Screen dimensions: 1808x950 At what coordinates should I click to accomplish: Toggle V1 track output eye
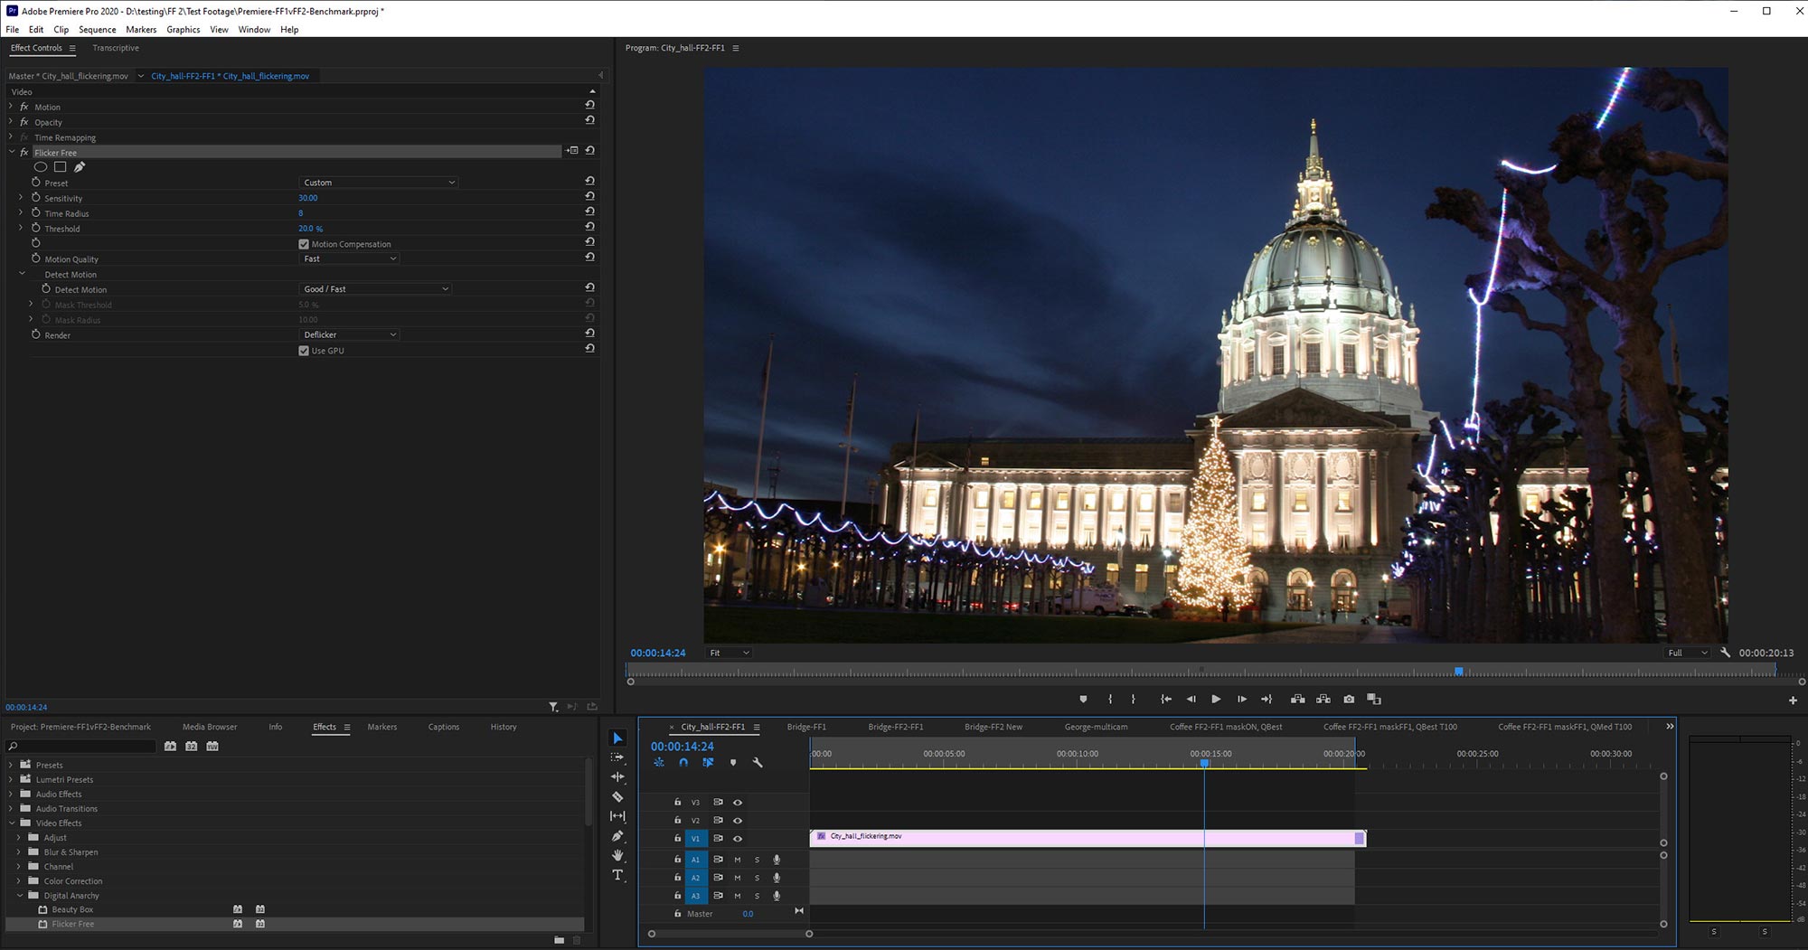(x=738, y=839)
